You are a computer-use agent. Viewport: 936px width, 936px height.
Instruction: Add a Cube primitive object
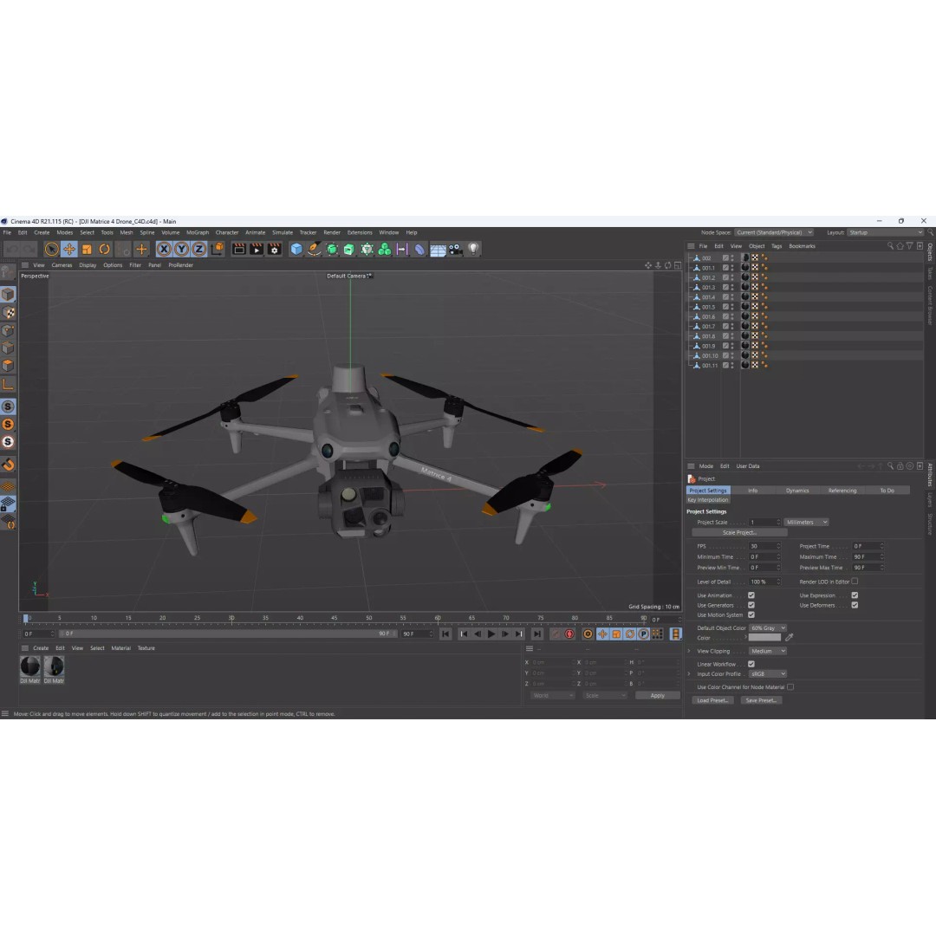[296, 249]
